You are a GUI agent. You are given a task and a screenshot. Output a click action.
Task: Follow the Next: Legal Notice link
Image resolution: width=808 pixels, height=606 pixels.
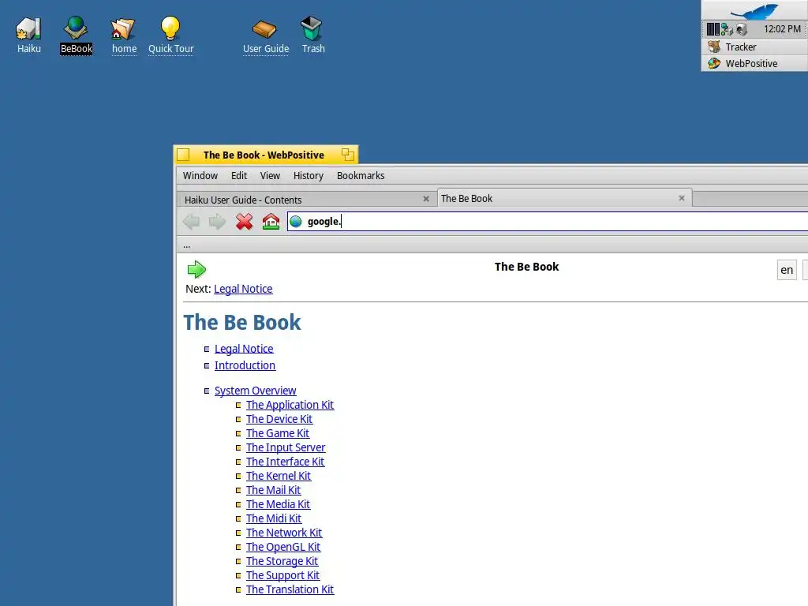tap(243, 289)
